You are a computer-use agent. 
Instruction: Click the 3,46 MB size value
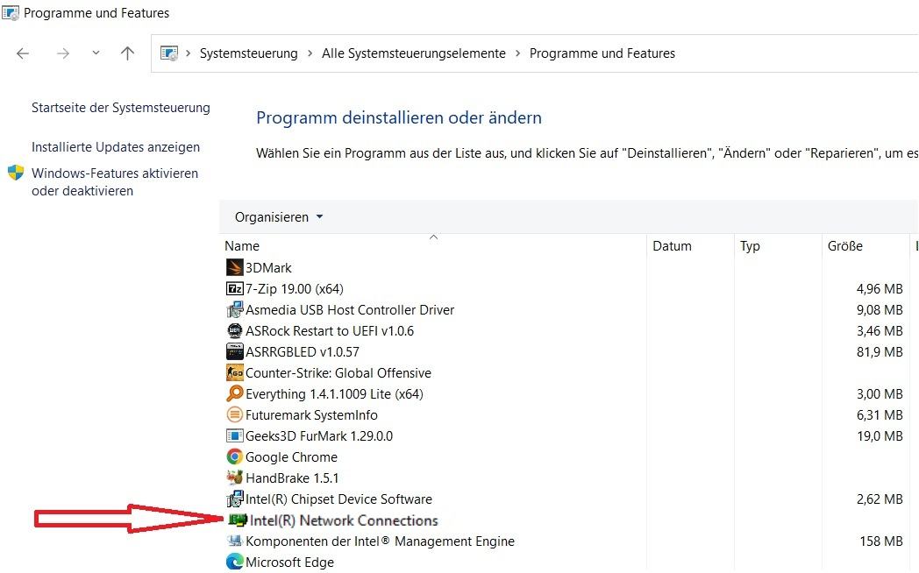[880, 330]
